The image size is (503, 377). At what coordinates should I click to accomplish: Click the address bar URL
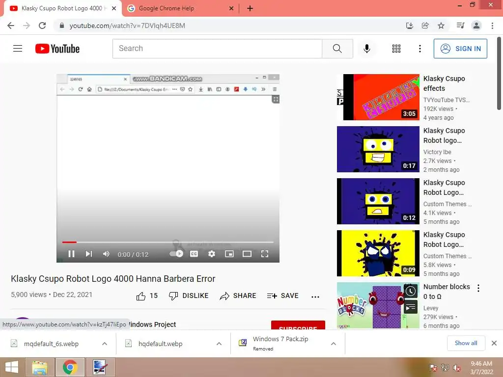(127, 26)
